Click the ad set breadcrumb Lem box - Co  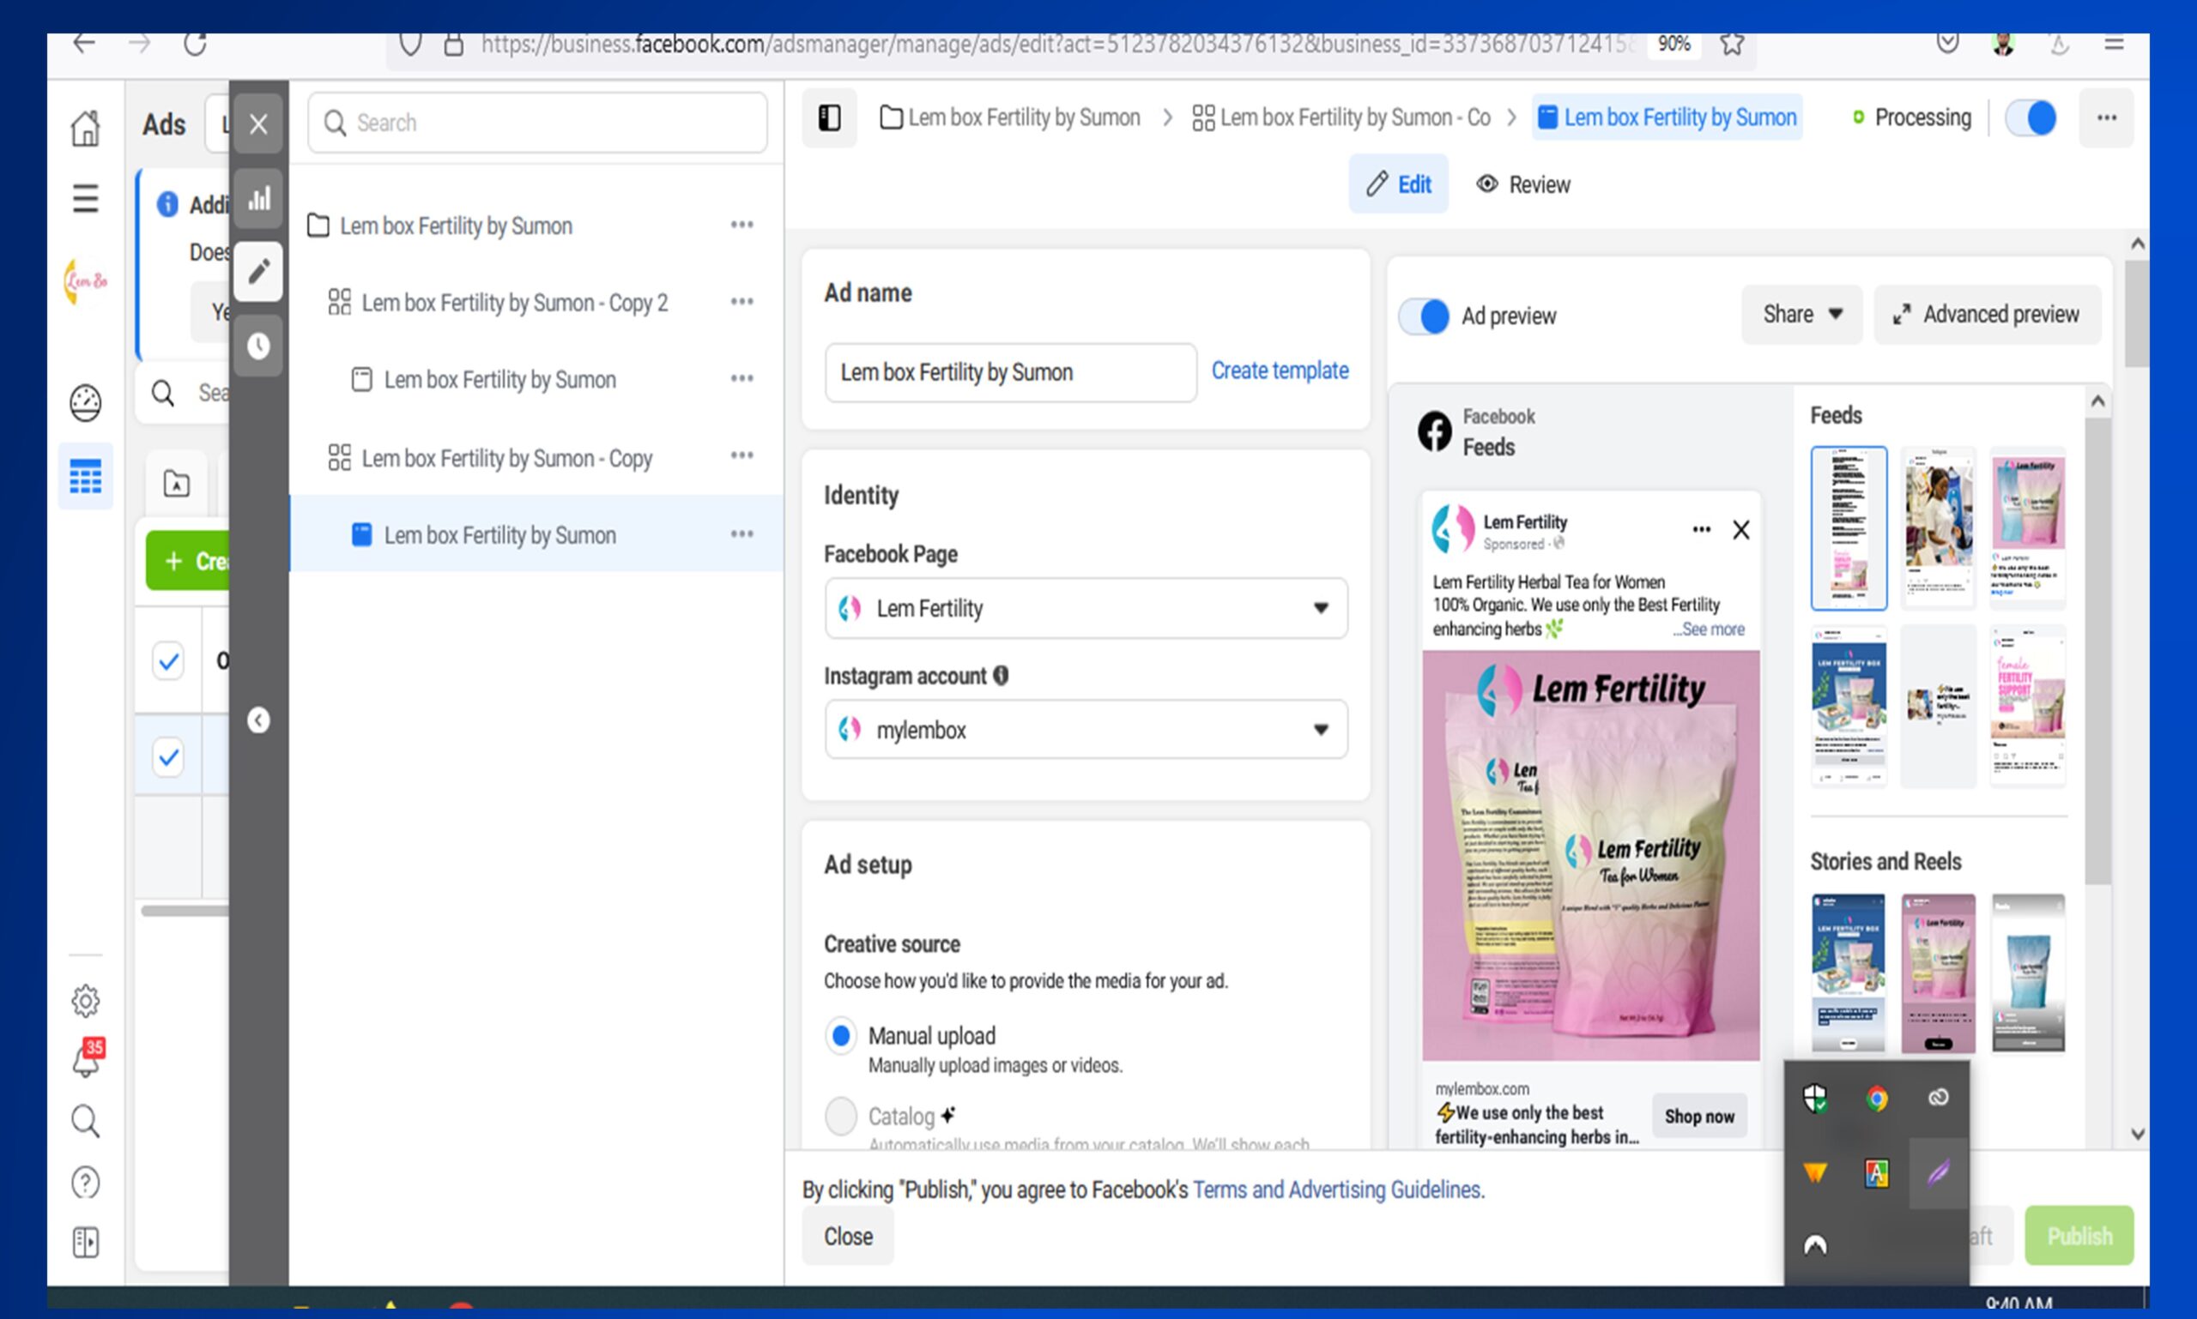pyautogui.click(x=1341, y=117)
